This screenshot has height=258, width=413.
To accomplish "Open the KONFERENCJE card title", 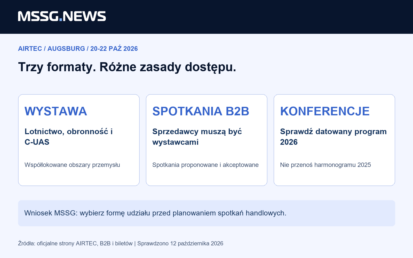I will point(325,111).
